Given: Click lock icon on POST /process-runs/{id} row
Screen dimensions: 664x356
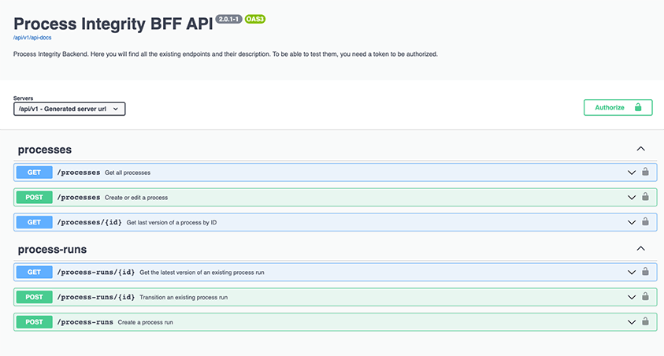Looking at the screenshot, I should (645, 296).
